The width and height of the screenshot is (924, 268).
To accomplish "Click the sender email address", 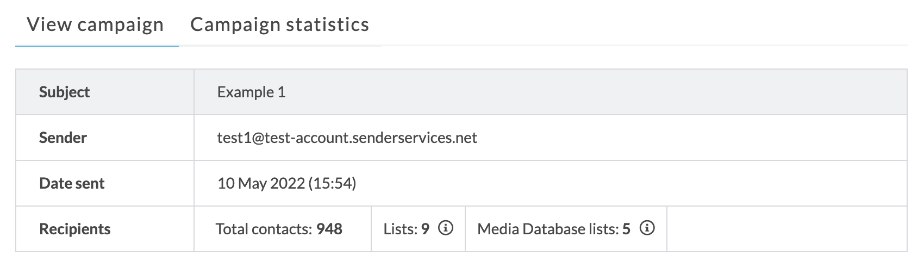I will click(x=347, y=138).
